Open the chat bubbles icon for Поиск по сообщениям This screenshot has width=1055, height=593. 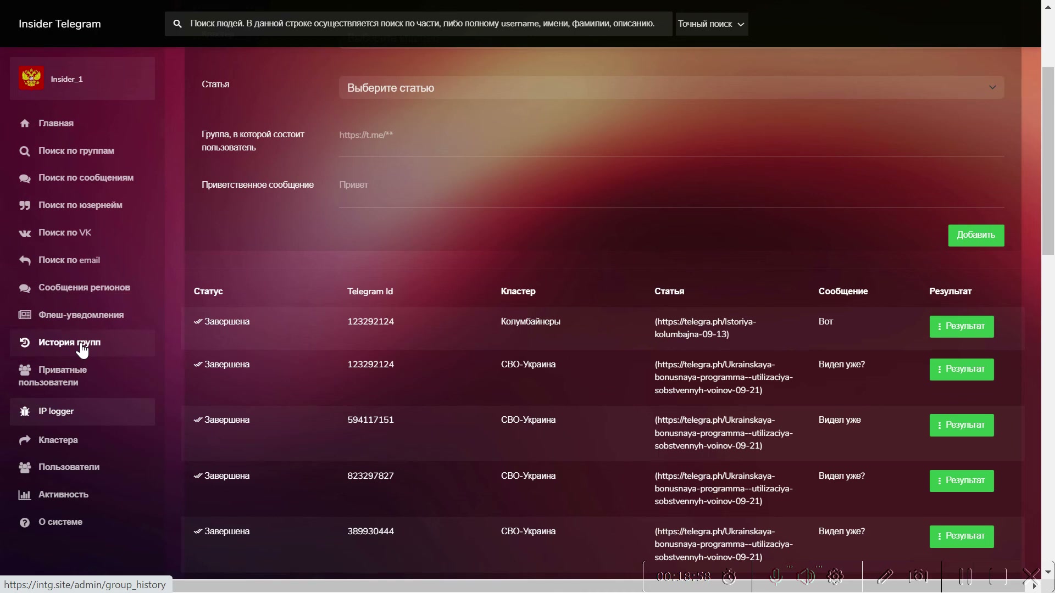[x=25, y=178]
